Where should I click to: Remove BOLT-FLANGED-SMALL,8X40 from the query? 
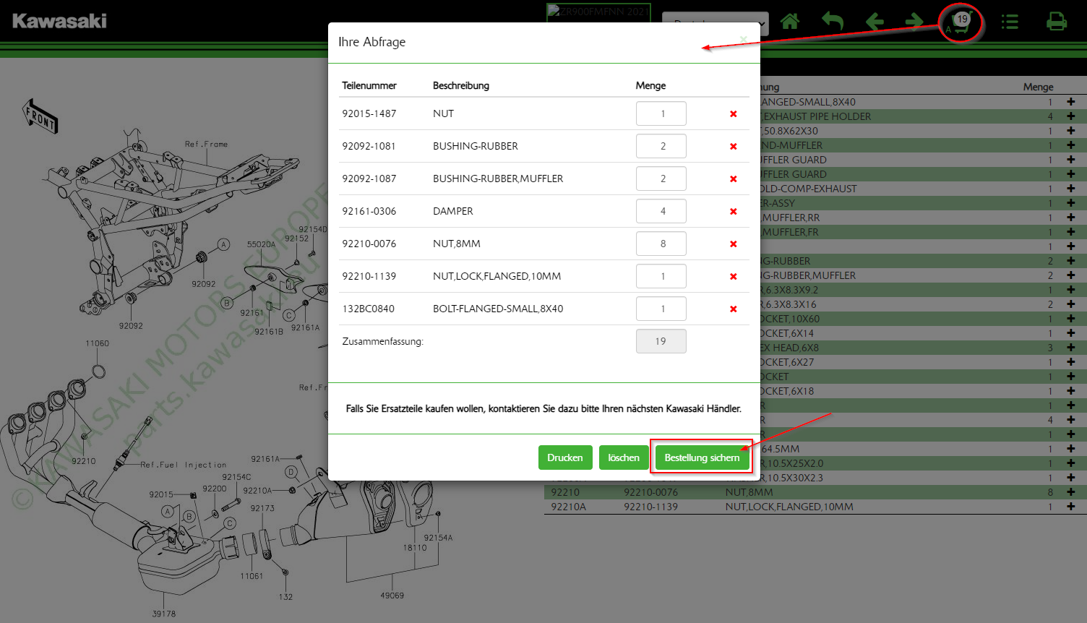pos(733,309)
